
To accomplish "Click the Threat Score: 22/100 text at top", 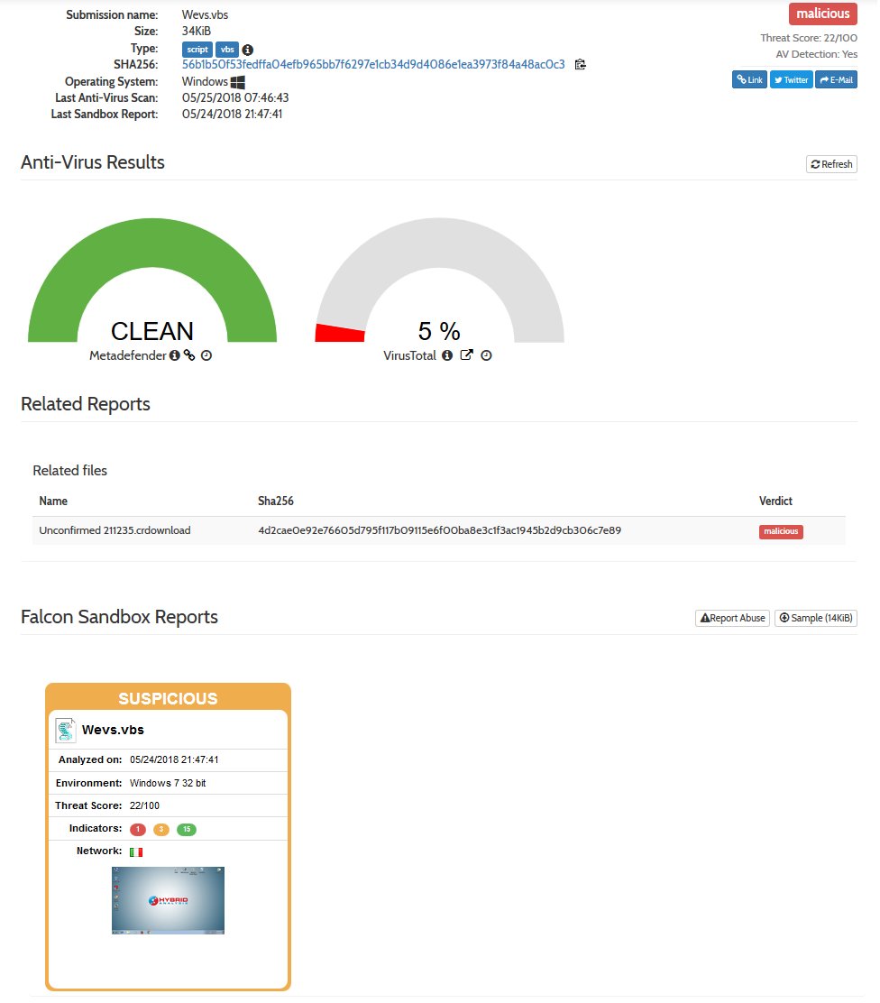I will point(809,39).
